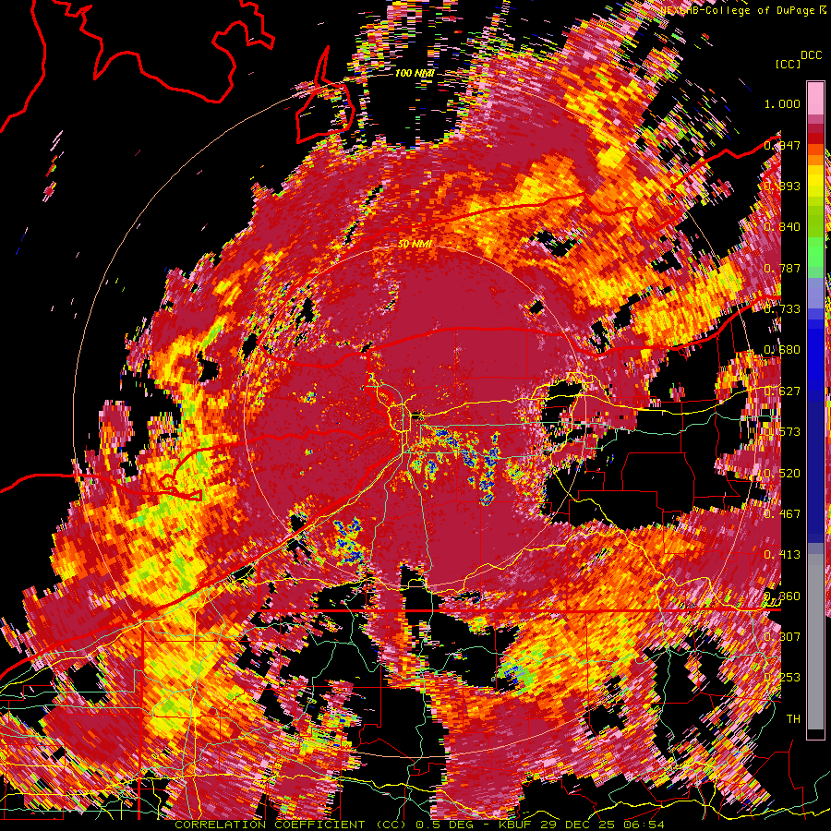
Task: Select the 0.840 legend value
Action: (x=782, y=227)
